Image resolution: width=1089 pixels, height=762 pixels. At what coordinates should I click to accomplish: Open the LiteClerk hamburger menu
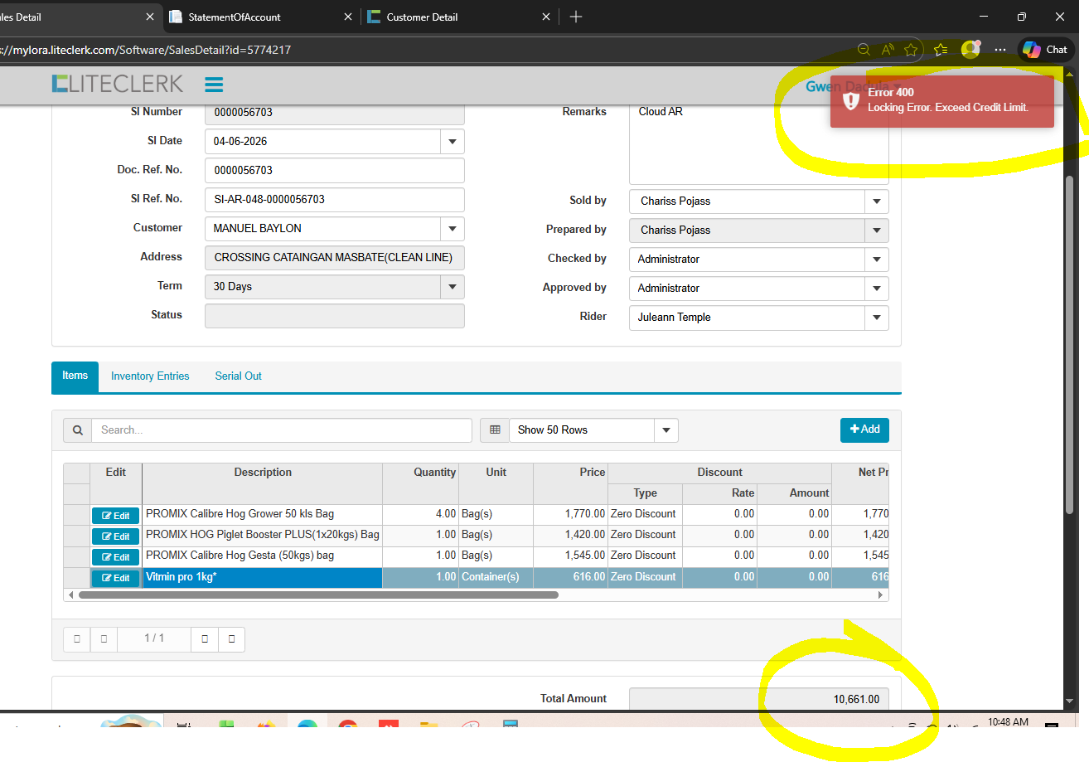click(214, 85)
